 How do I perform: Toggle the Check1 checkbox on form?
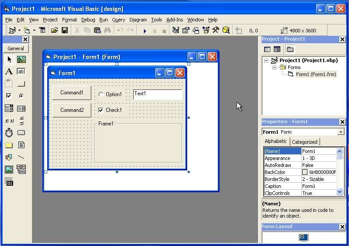(101, 110)
